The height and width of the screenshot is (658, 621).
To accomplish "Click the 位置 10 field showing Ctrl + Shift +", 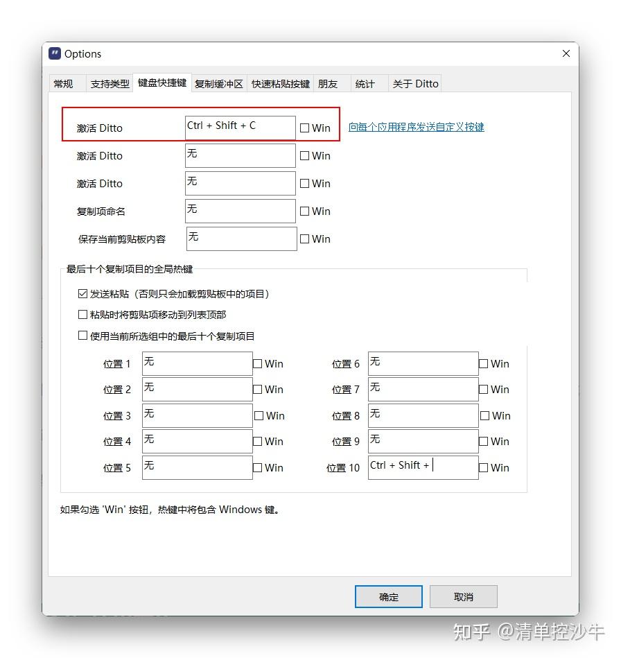I will (423, 467).
